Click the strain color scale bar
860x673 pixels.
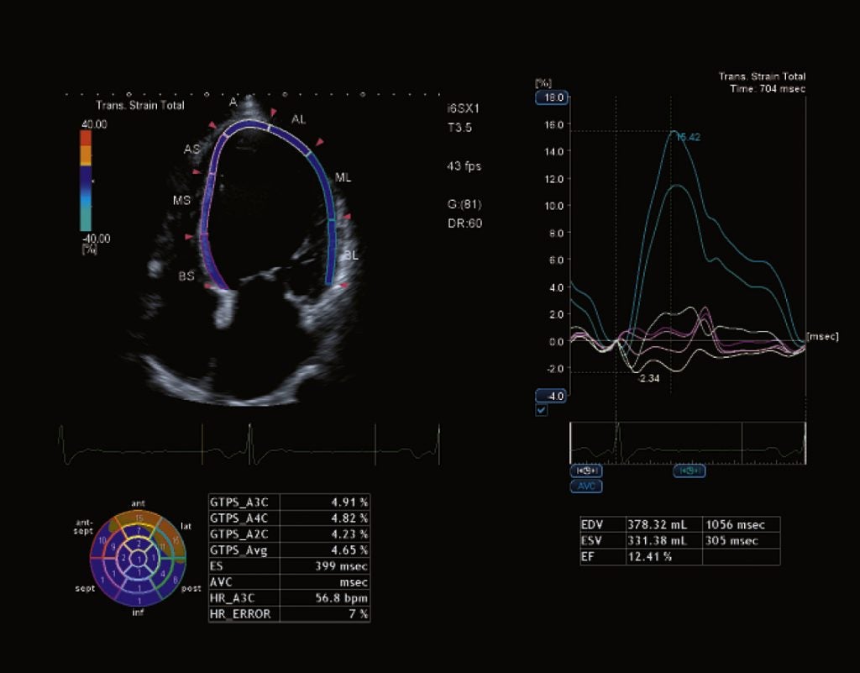click(x=86, y=180)
